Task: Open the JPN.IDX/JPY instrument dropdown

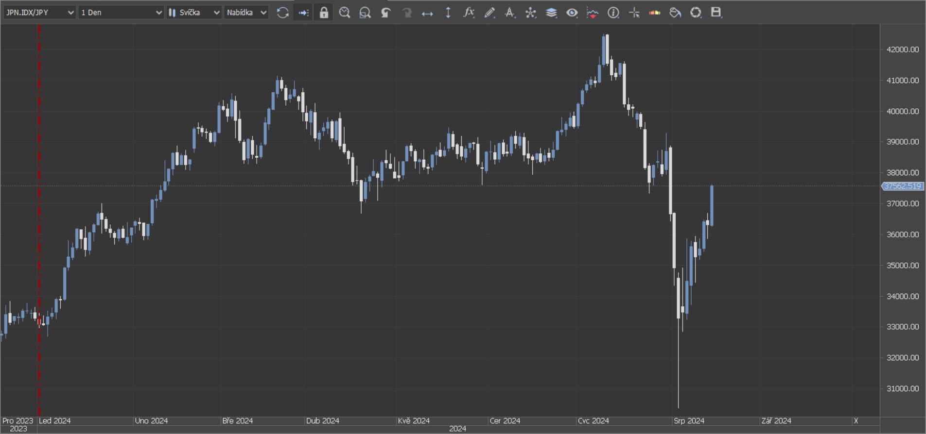Action: (x=39, y=13)
